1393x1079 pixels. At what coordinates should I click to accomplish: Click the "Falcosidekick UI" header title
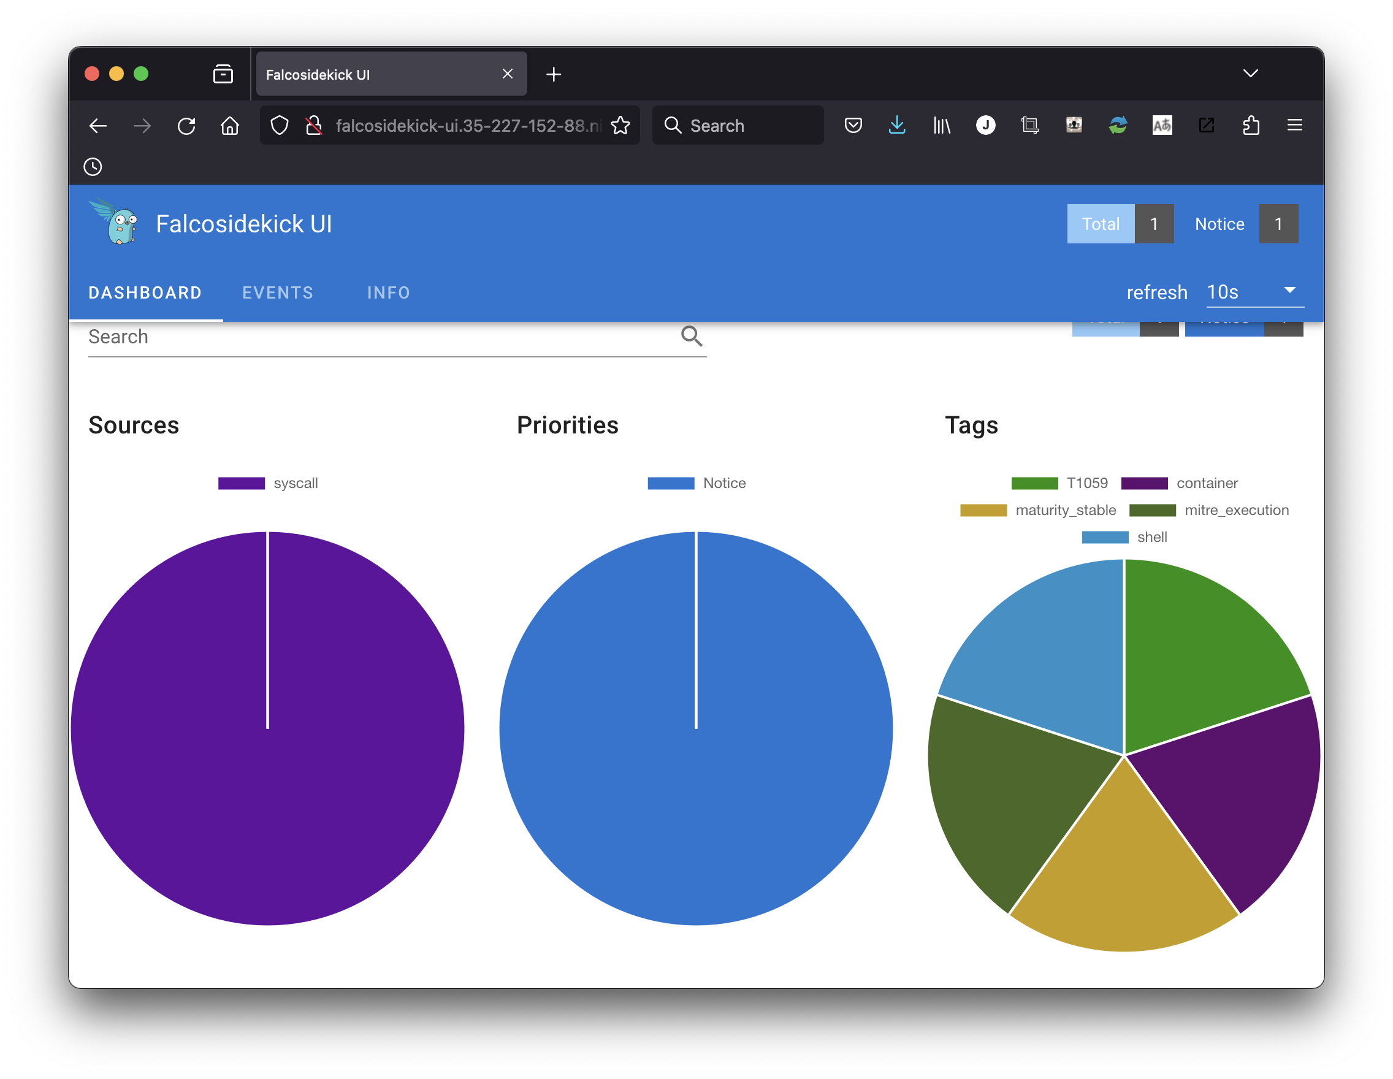coord(243,224)
